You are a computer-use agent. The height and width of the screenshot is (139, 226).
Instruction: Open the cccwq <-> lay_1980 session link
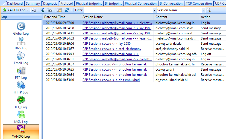click(107, 44)
